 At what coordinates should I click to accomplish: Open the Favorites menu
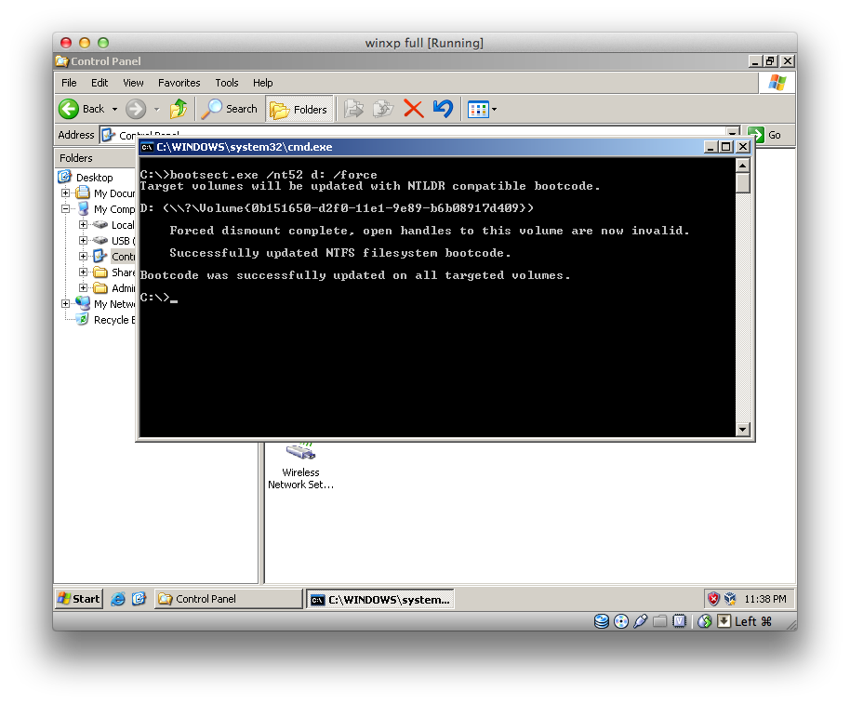tap(179, 83)
